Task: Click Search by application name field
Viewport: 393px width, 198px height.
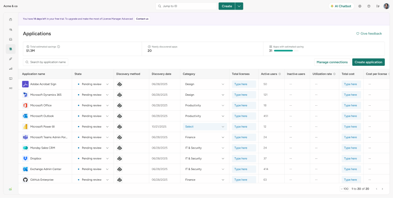Action: 46,62
